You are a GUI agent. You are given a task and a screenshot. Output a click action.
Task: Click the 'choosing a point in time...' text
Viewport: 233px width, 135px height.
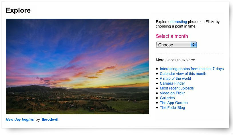pos(177,26)
